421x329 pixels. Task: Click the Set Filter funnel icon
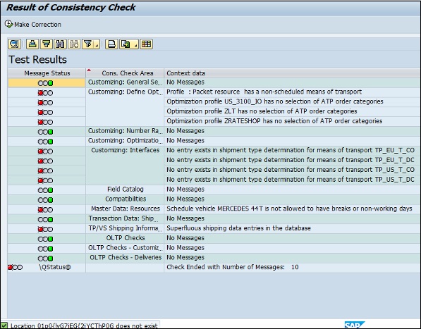(x=88, y=44)
